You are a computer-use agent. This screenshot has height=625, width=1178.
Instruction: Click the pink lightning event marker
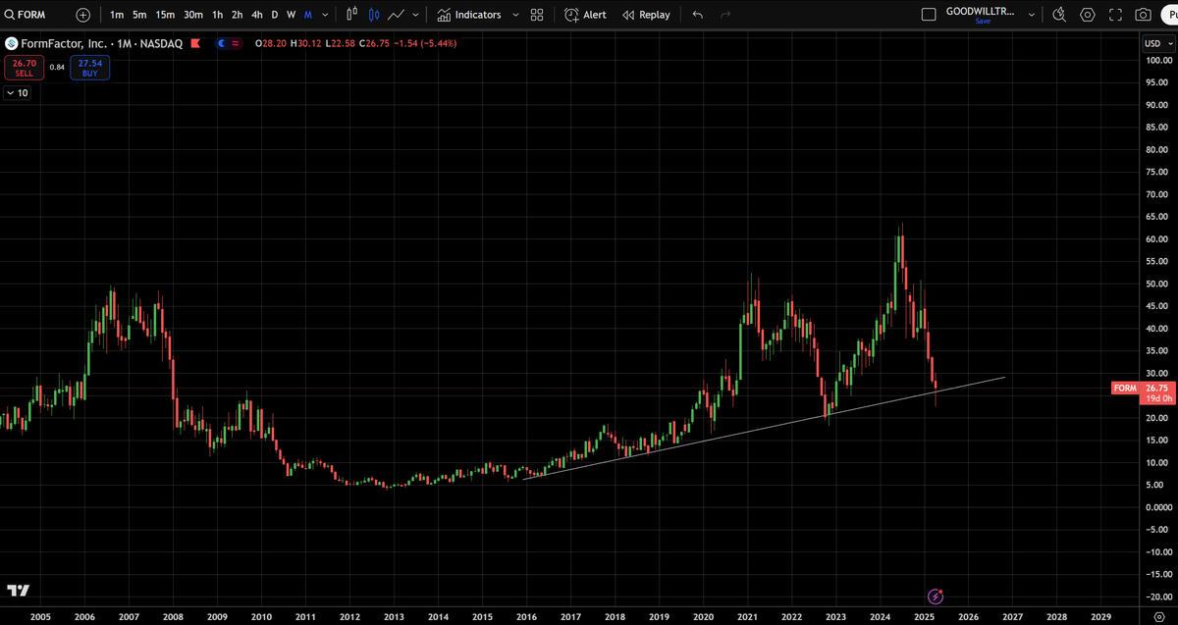point(936,596)
